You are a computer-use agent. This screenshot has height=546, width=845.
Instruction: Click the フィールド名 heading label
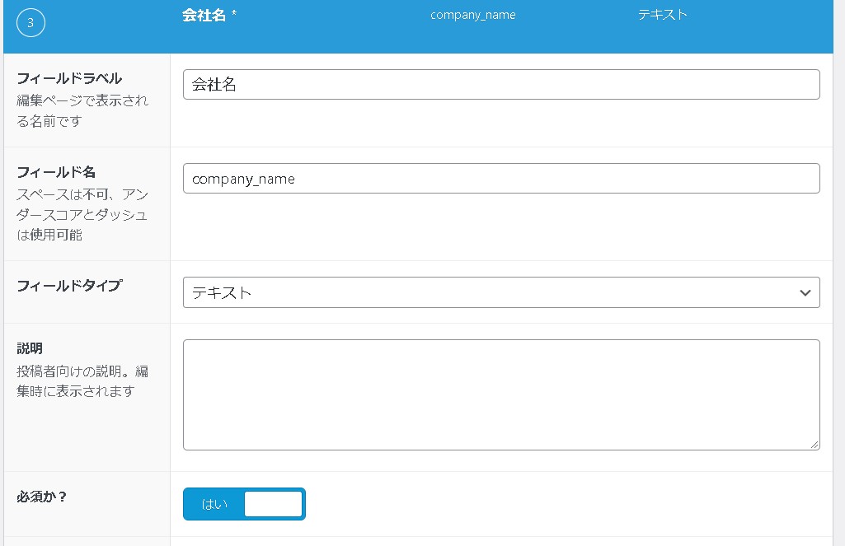click(x=56, y=172)
